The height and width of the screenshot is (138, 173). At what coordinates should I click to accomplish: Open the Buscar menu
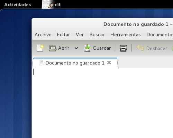point(97,34)
